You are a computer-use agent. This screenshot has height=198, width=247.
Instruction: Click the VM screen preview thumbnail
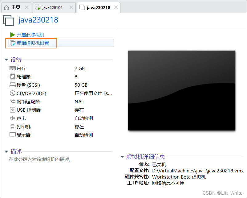coord(181,90)
